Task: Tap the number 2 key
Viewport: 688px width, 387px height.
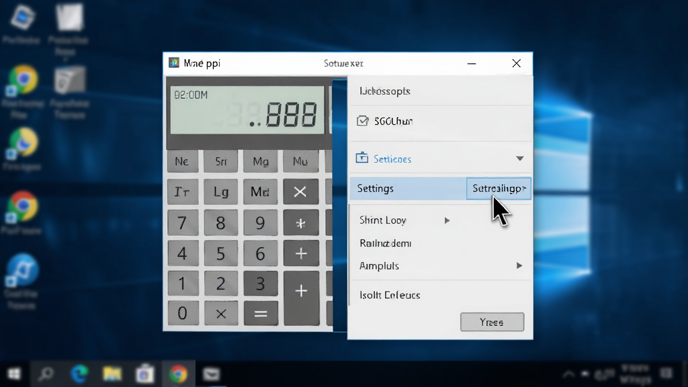Action: pyautogui.click(x=220, y=284)
